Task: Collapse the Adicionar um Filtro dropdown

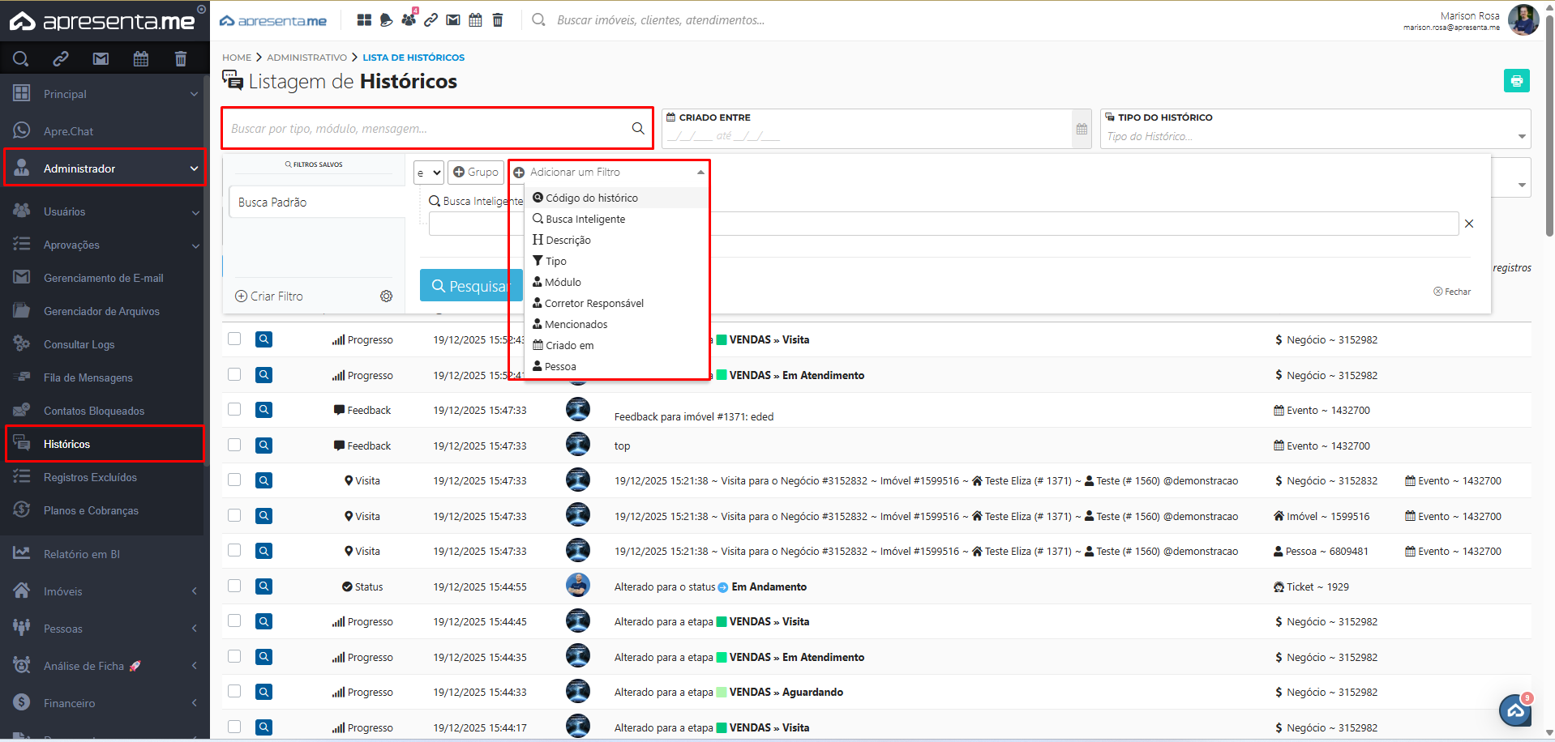Action: pyautogui.click(x=700, y=173)
